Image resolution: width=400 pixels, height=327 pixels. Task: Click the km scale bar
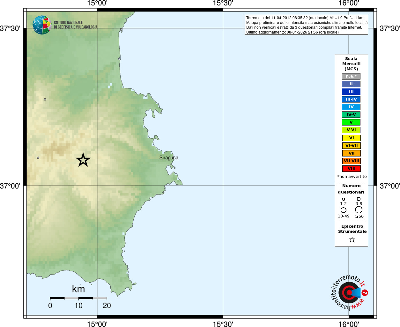click(78, 298)
